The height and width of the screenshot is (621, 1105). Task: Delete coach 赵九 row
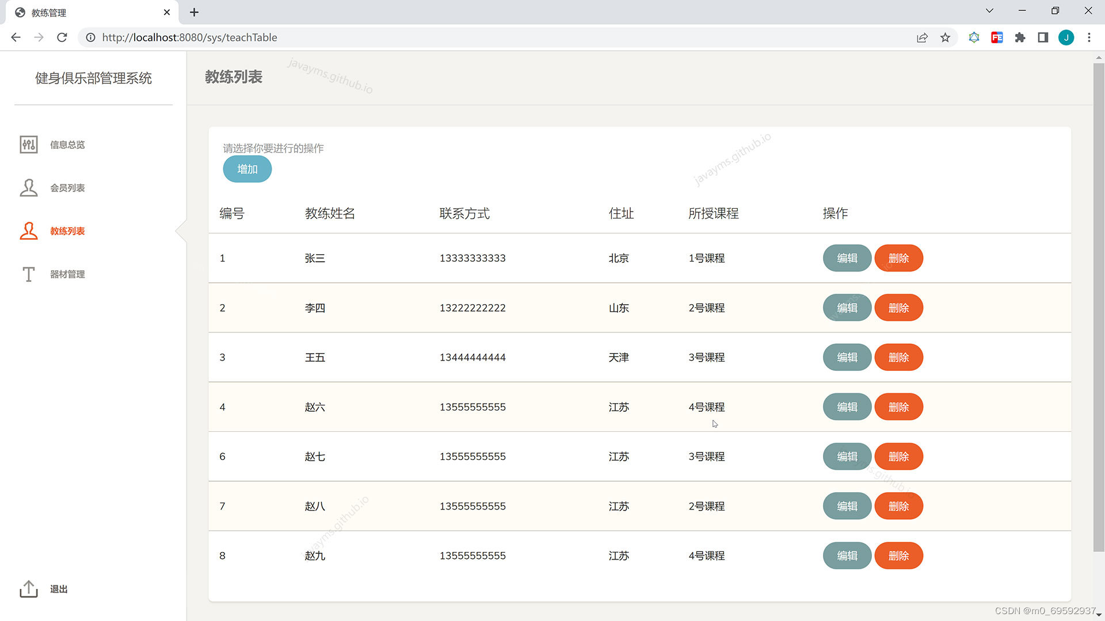click(899, 555)
